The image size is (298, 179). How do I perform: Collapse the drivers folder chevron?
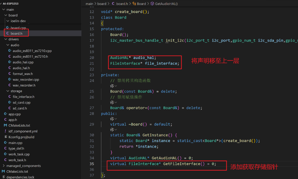[x=6, y=39]
